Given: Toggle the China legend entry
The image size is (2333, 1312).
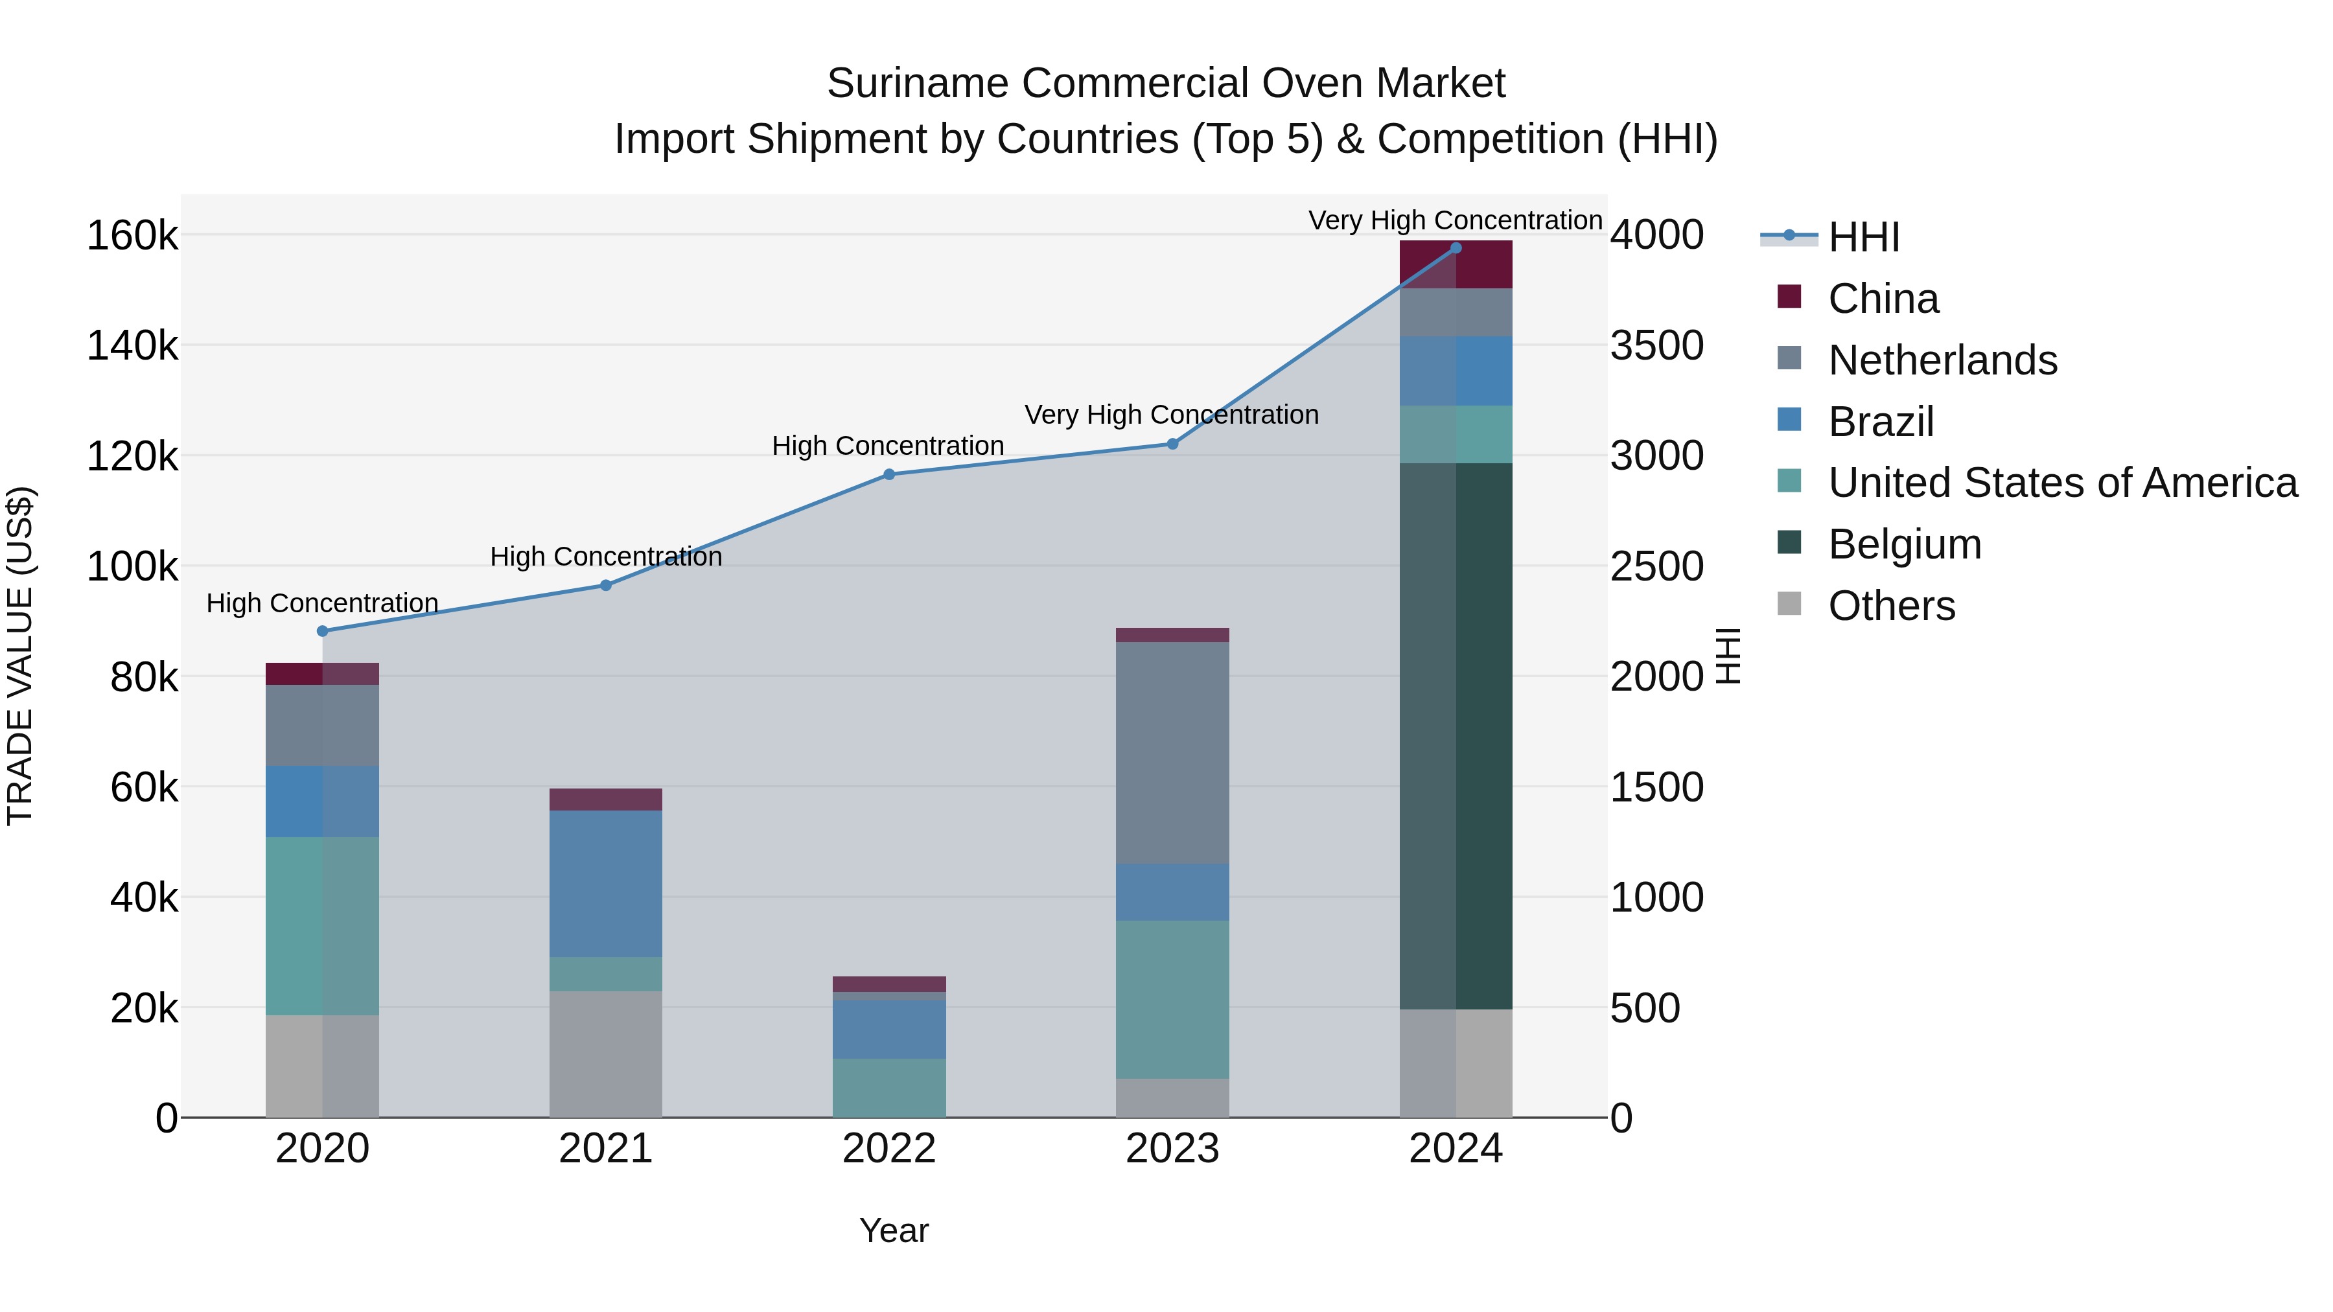Looking at the screenshot, I should (1859, 298).
